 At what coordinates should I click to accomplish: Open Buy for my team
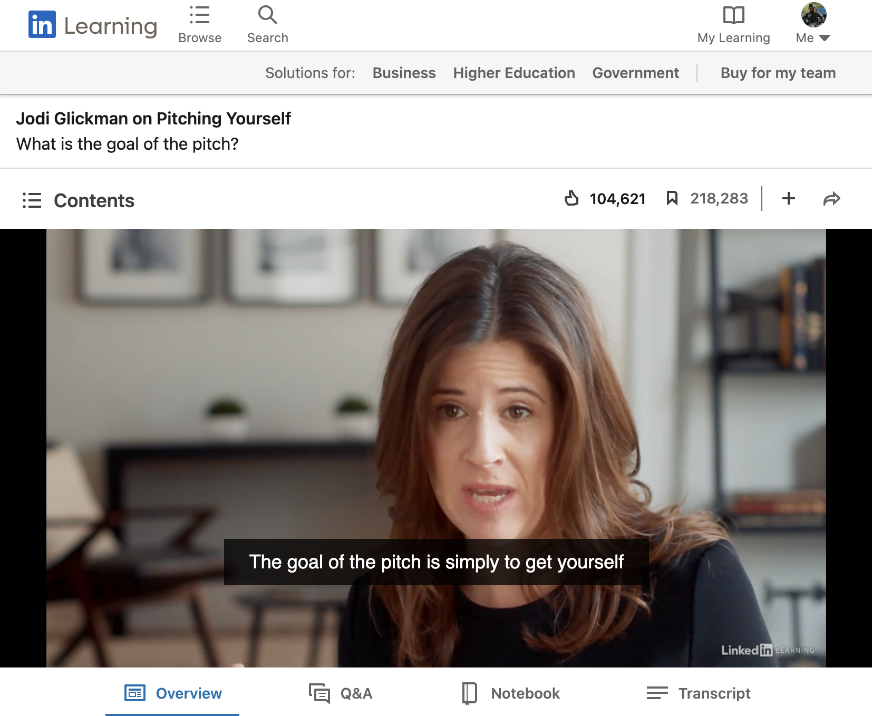click(778, 73)
